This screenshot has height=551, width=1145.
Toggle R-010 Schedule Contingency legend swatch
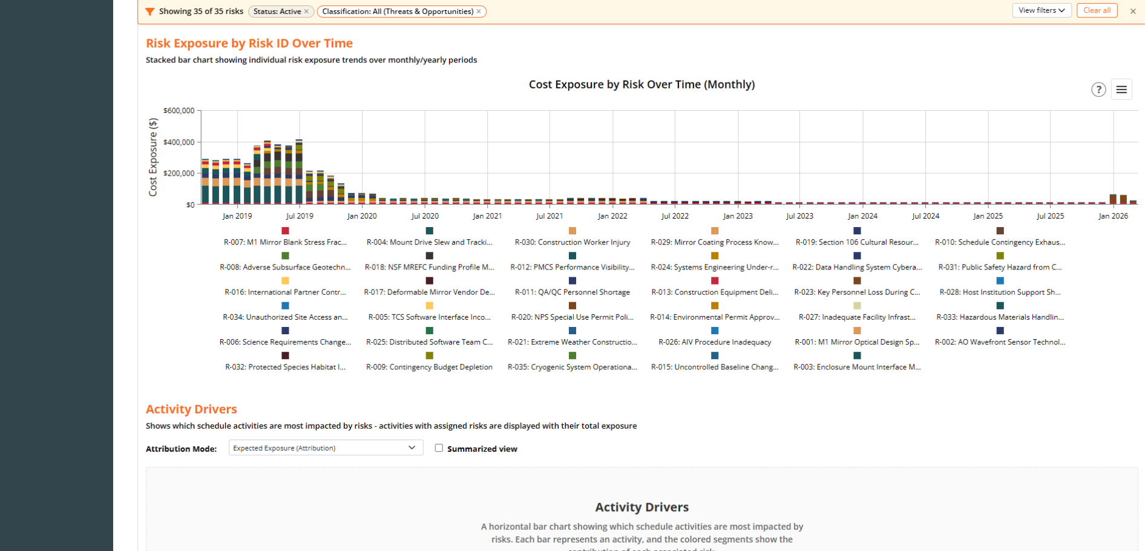pyautogui.click(x=1000, y=231)
